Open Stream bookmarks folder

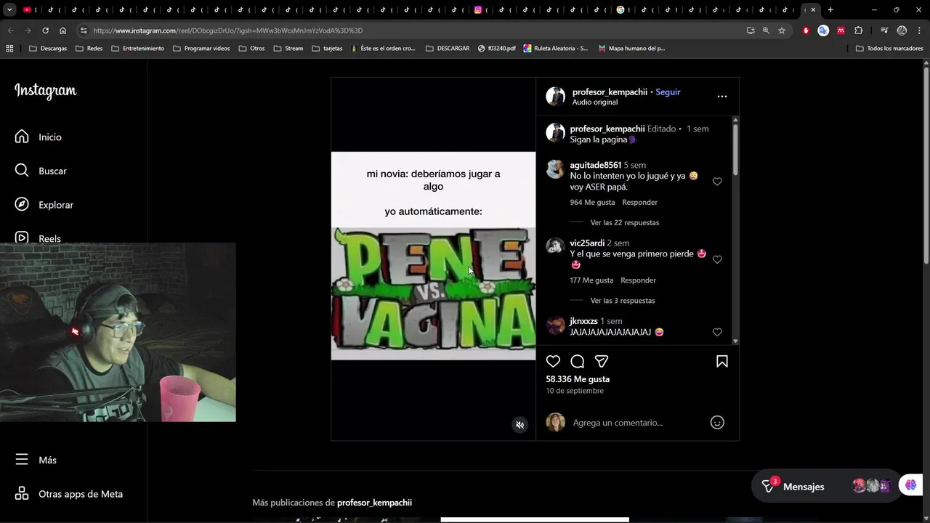[x=288, y=48]
